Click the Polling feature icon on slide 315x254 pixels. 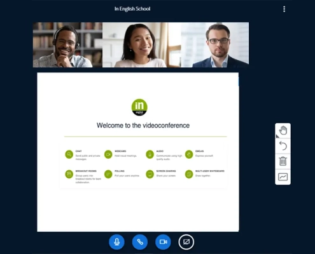coord(108,174)
